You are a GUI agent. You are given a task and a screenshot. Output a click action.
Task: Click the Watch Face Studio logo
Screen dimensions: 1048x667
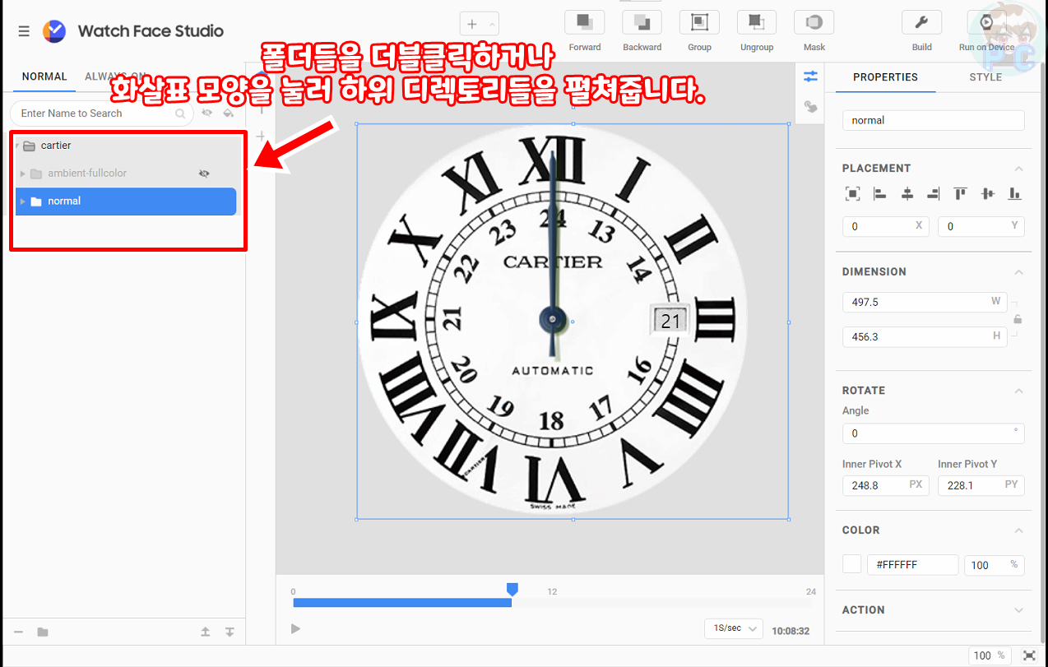53,31
